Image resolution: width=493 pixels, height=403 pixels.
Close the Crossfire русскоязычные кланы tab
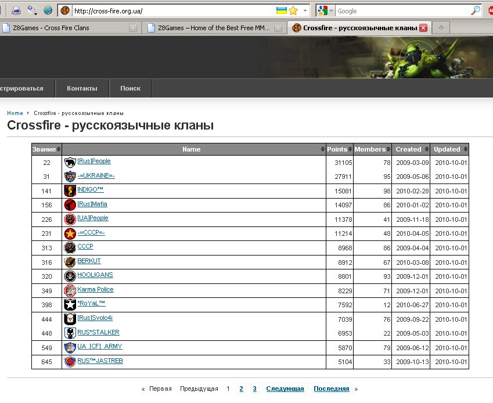pos(423,28)
